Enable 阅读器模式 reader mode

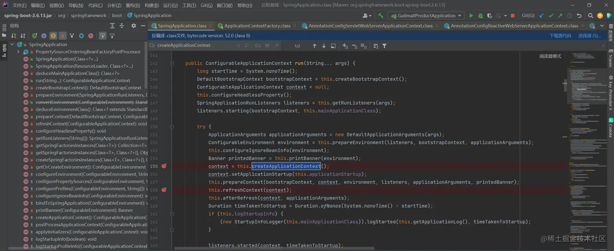click(x=550, y=56)
